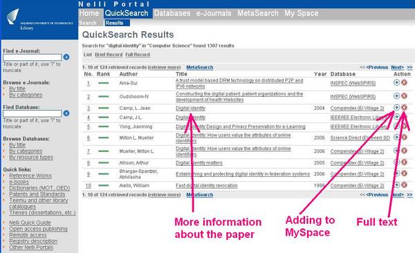Image resolution: width=415 pixels, height=253 pixels.
Task: Click the go arrow beside Find e-Journal field
Action: click(66, 57)
